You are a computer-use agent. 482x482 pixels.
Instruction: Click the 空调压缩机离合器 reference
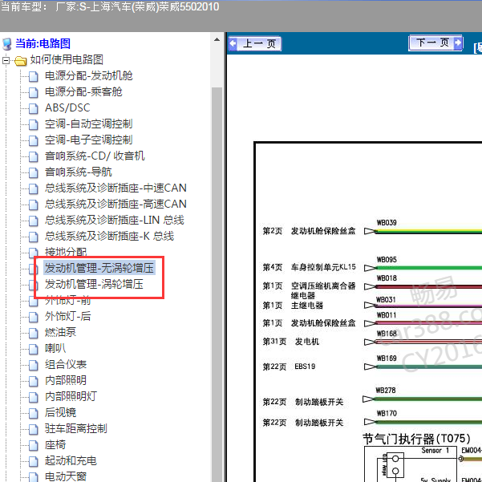[x=323, y=286]
